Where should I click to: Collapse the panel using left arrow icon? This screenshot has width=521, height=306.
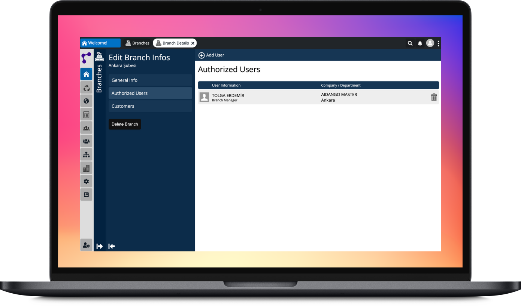[112, 246]
